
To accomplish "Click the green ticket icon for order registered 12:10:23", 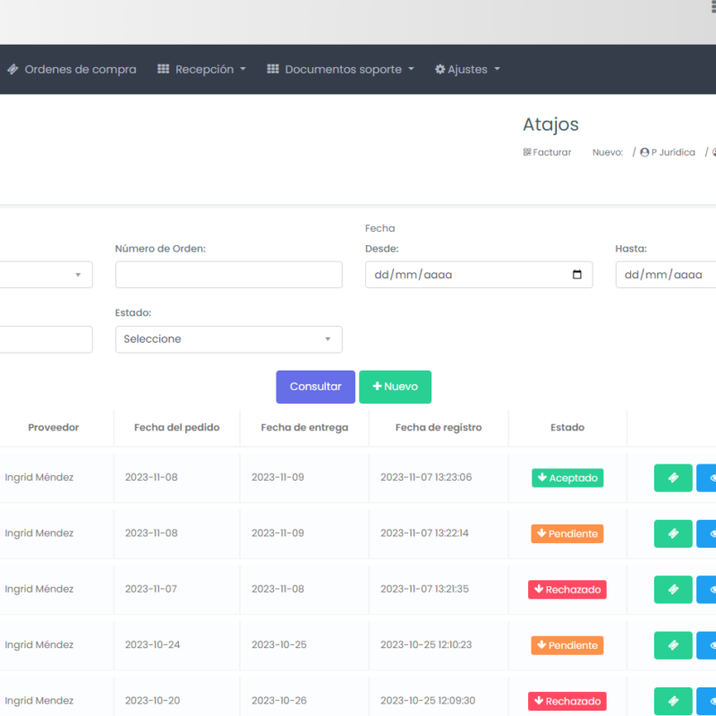I will (x=673, y=645).
